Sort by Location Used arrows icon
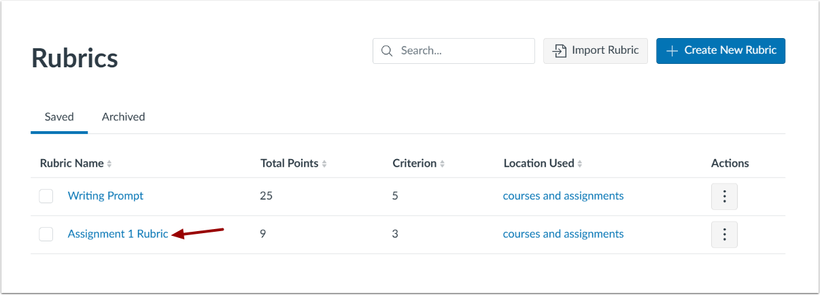 coord(580,164)
